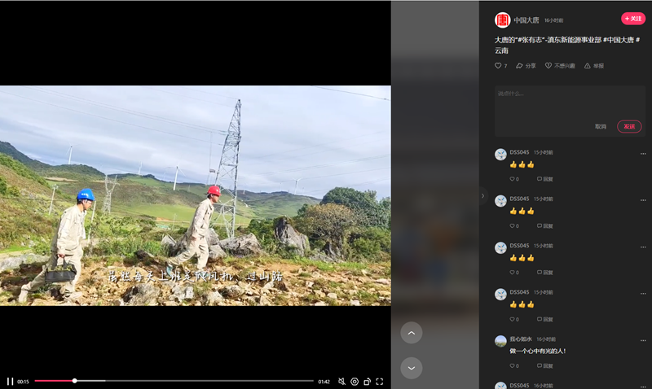Open the 中国大唐 profile avatar
652x389 pixels.
(x=502, y=20)
